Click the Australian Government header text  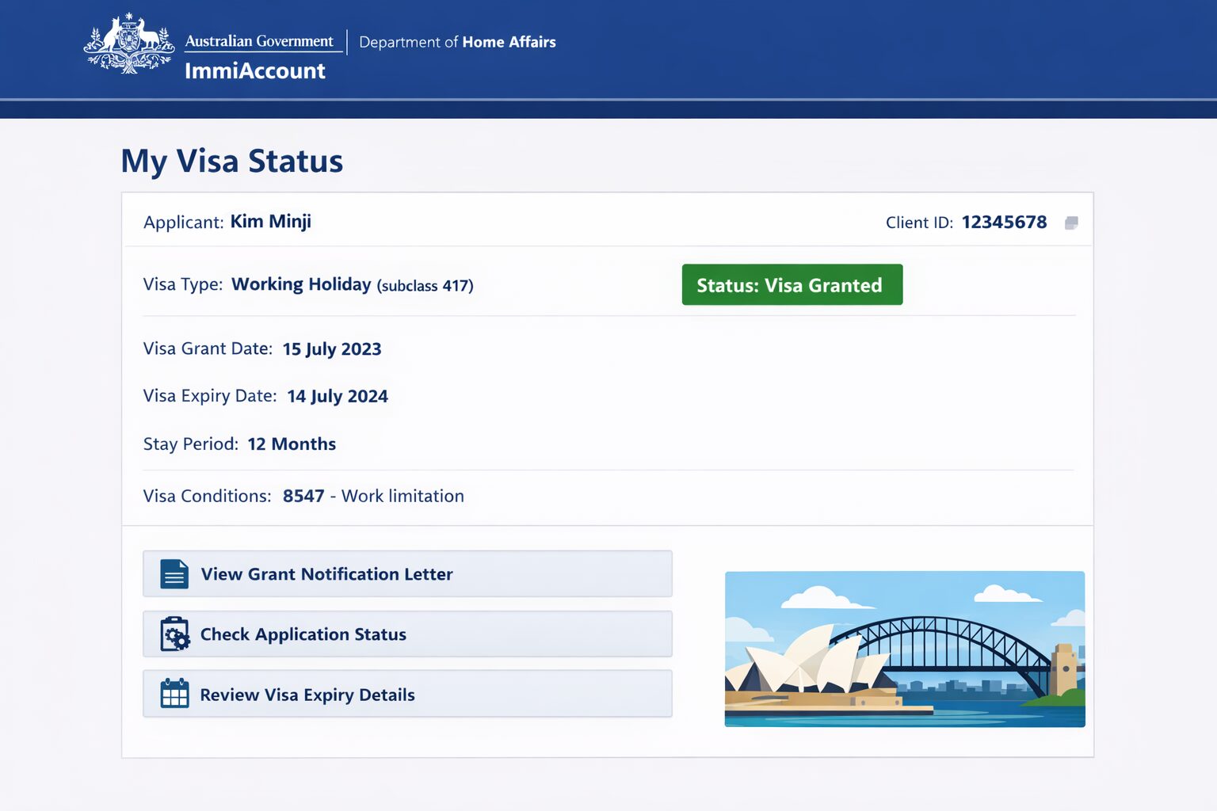(259, 41)
